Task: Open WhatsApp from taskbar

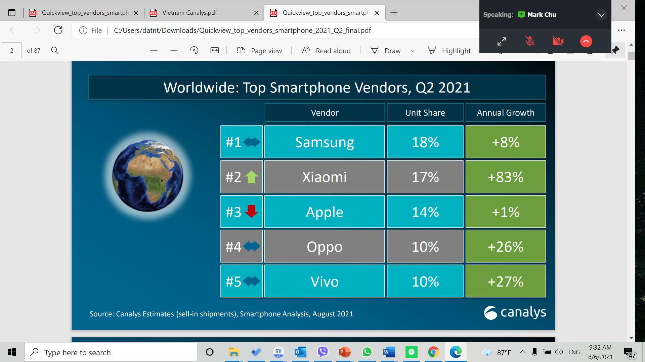Action: pyautogui.click(x=367, y=352)
